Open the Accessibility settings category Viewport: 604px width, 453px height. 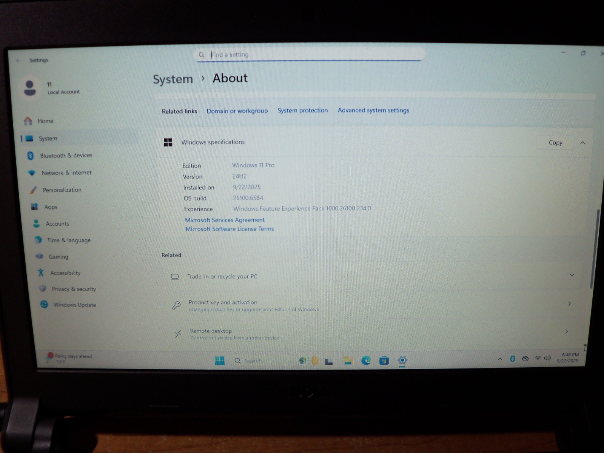(65, 273)
